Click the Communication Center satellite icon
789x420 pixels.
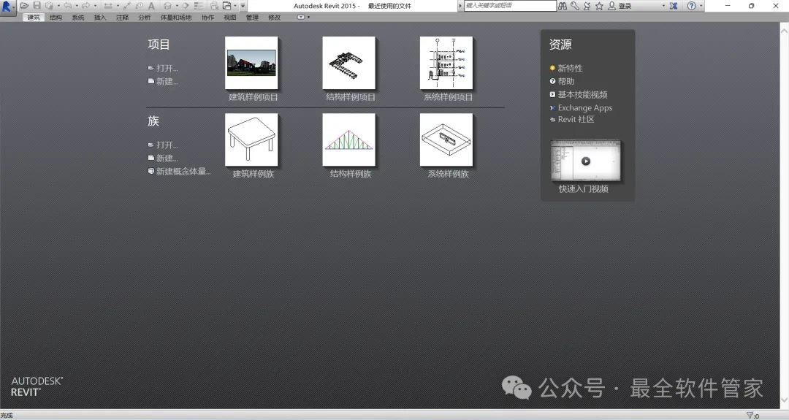[587, 6]
